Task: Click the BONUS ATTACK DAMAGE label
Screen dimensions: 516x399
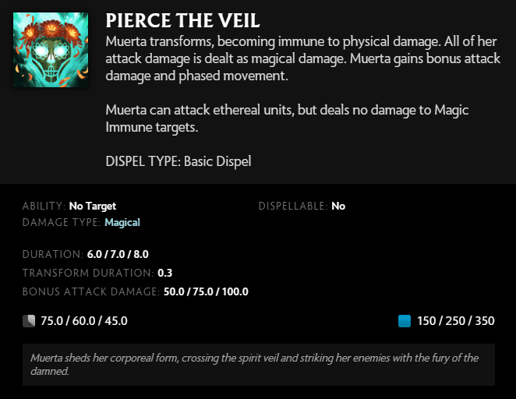Action: coord(90,291)
